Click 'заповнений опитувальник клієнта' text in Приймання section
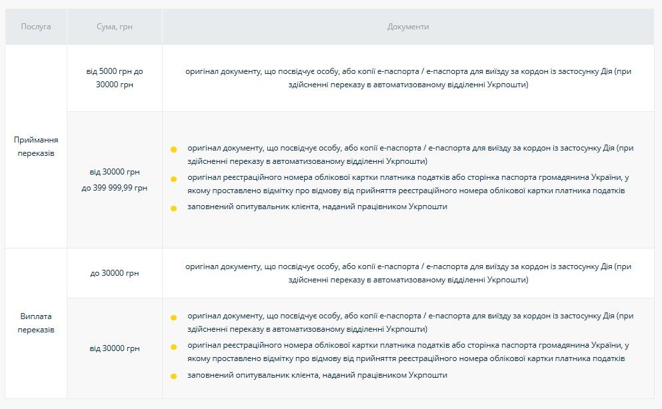 pos(317,206)
